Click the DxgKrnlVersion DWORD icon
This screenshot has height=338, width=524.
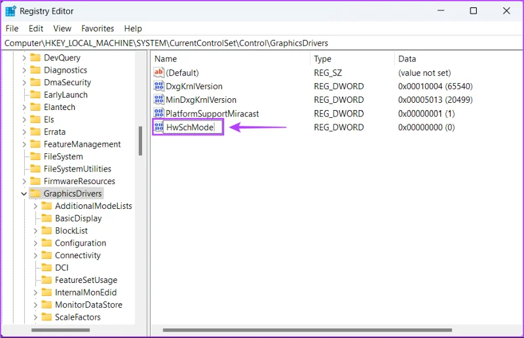(x=159, y=86)
